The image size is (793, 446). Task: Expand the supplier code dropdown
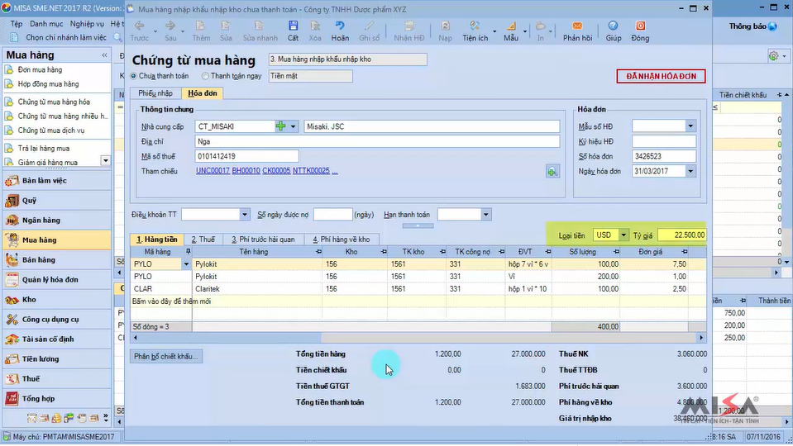click(x=293, y=126)
